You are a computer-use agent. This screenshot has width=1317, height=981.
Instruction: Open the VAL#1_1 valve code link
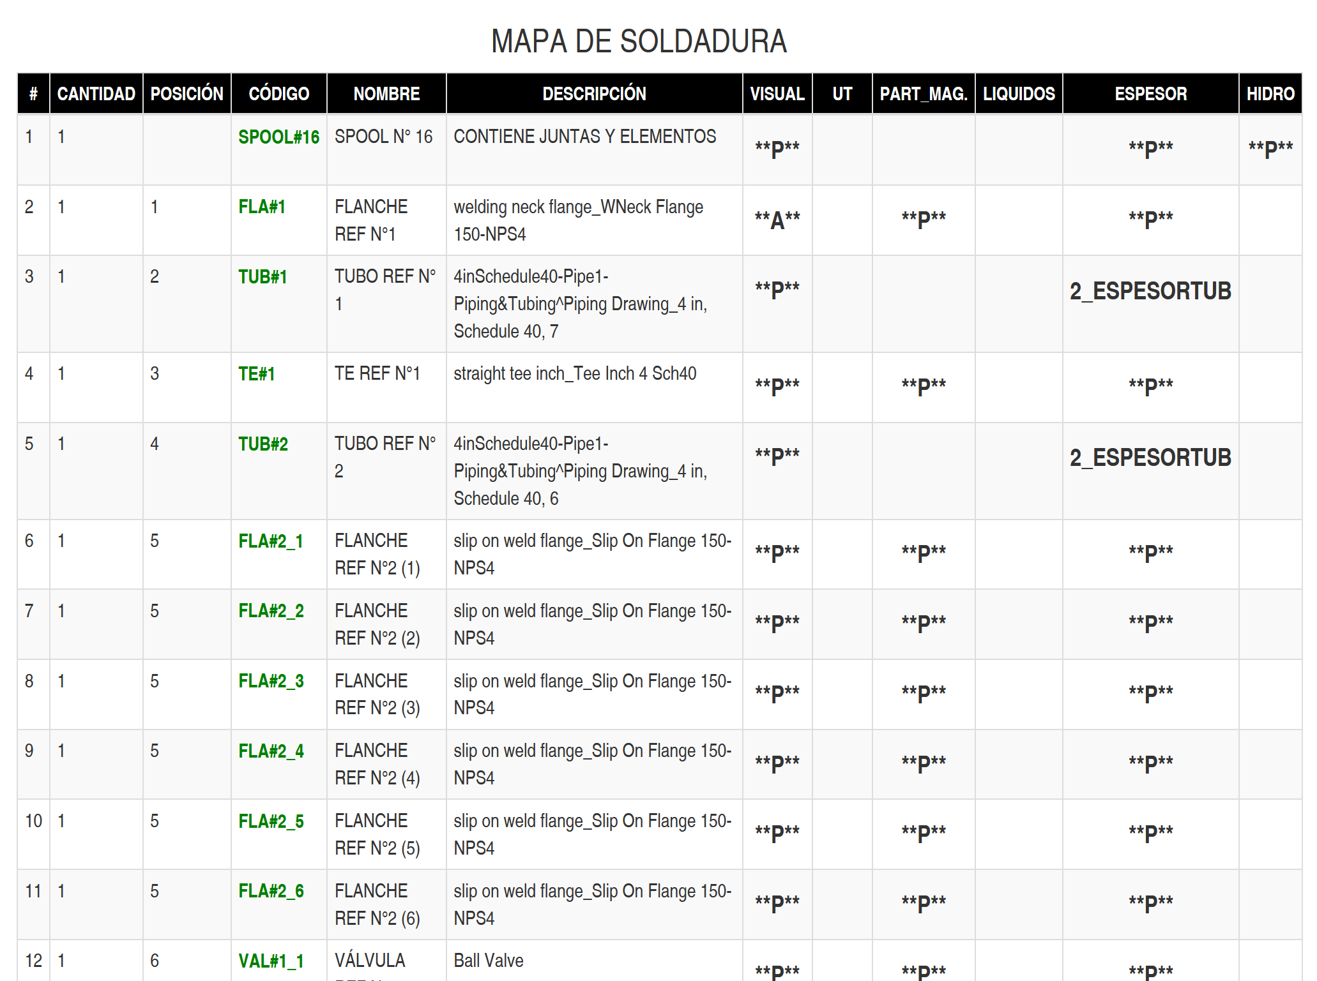tap(271, 961)
